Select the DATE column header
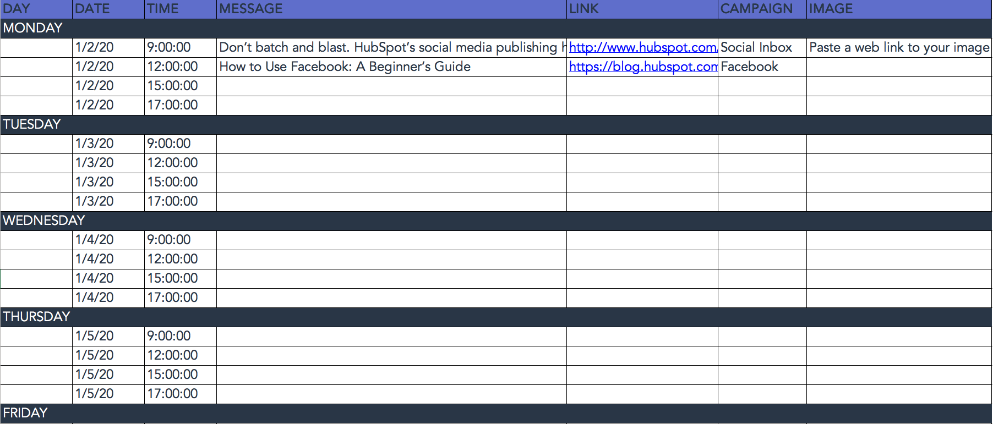The image size is (993, 424). (108, 9)
